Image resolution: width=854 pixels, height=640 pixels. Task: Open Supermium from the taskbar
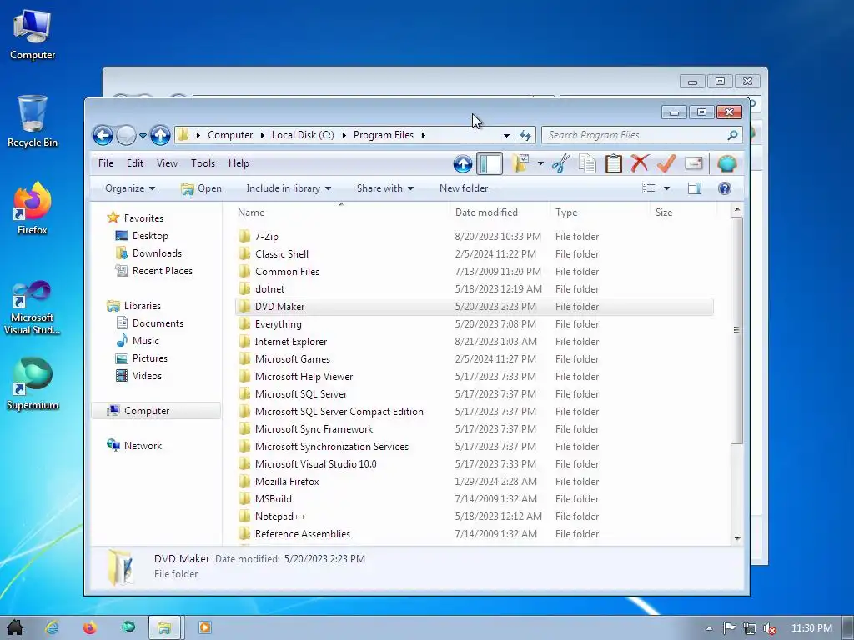[x=128, y=627]
